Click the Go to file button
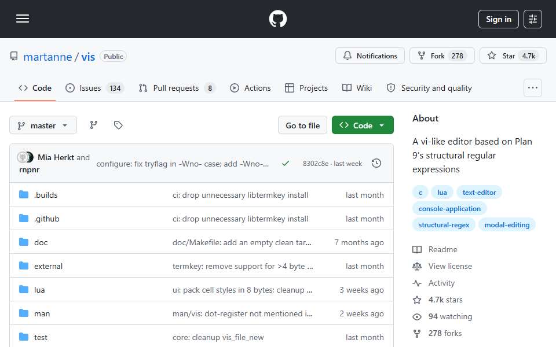Image resolution: width=556 pixels, height=347 pixels. point(302,125)
